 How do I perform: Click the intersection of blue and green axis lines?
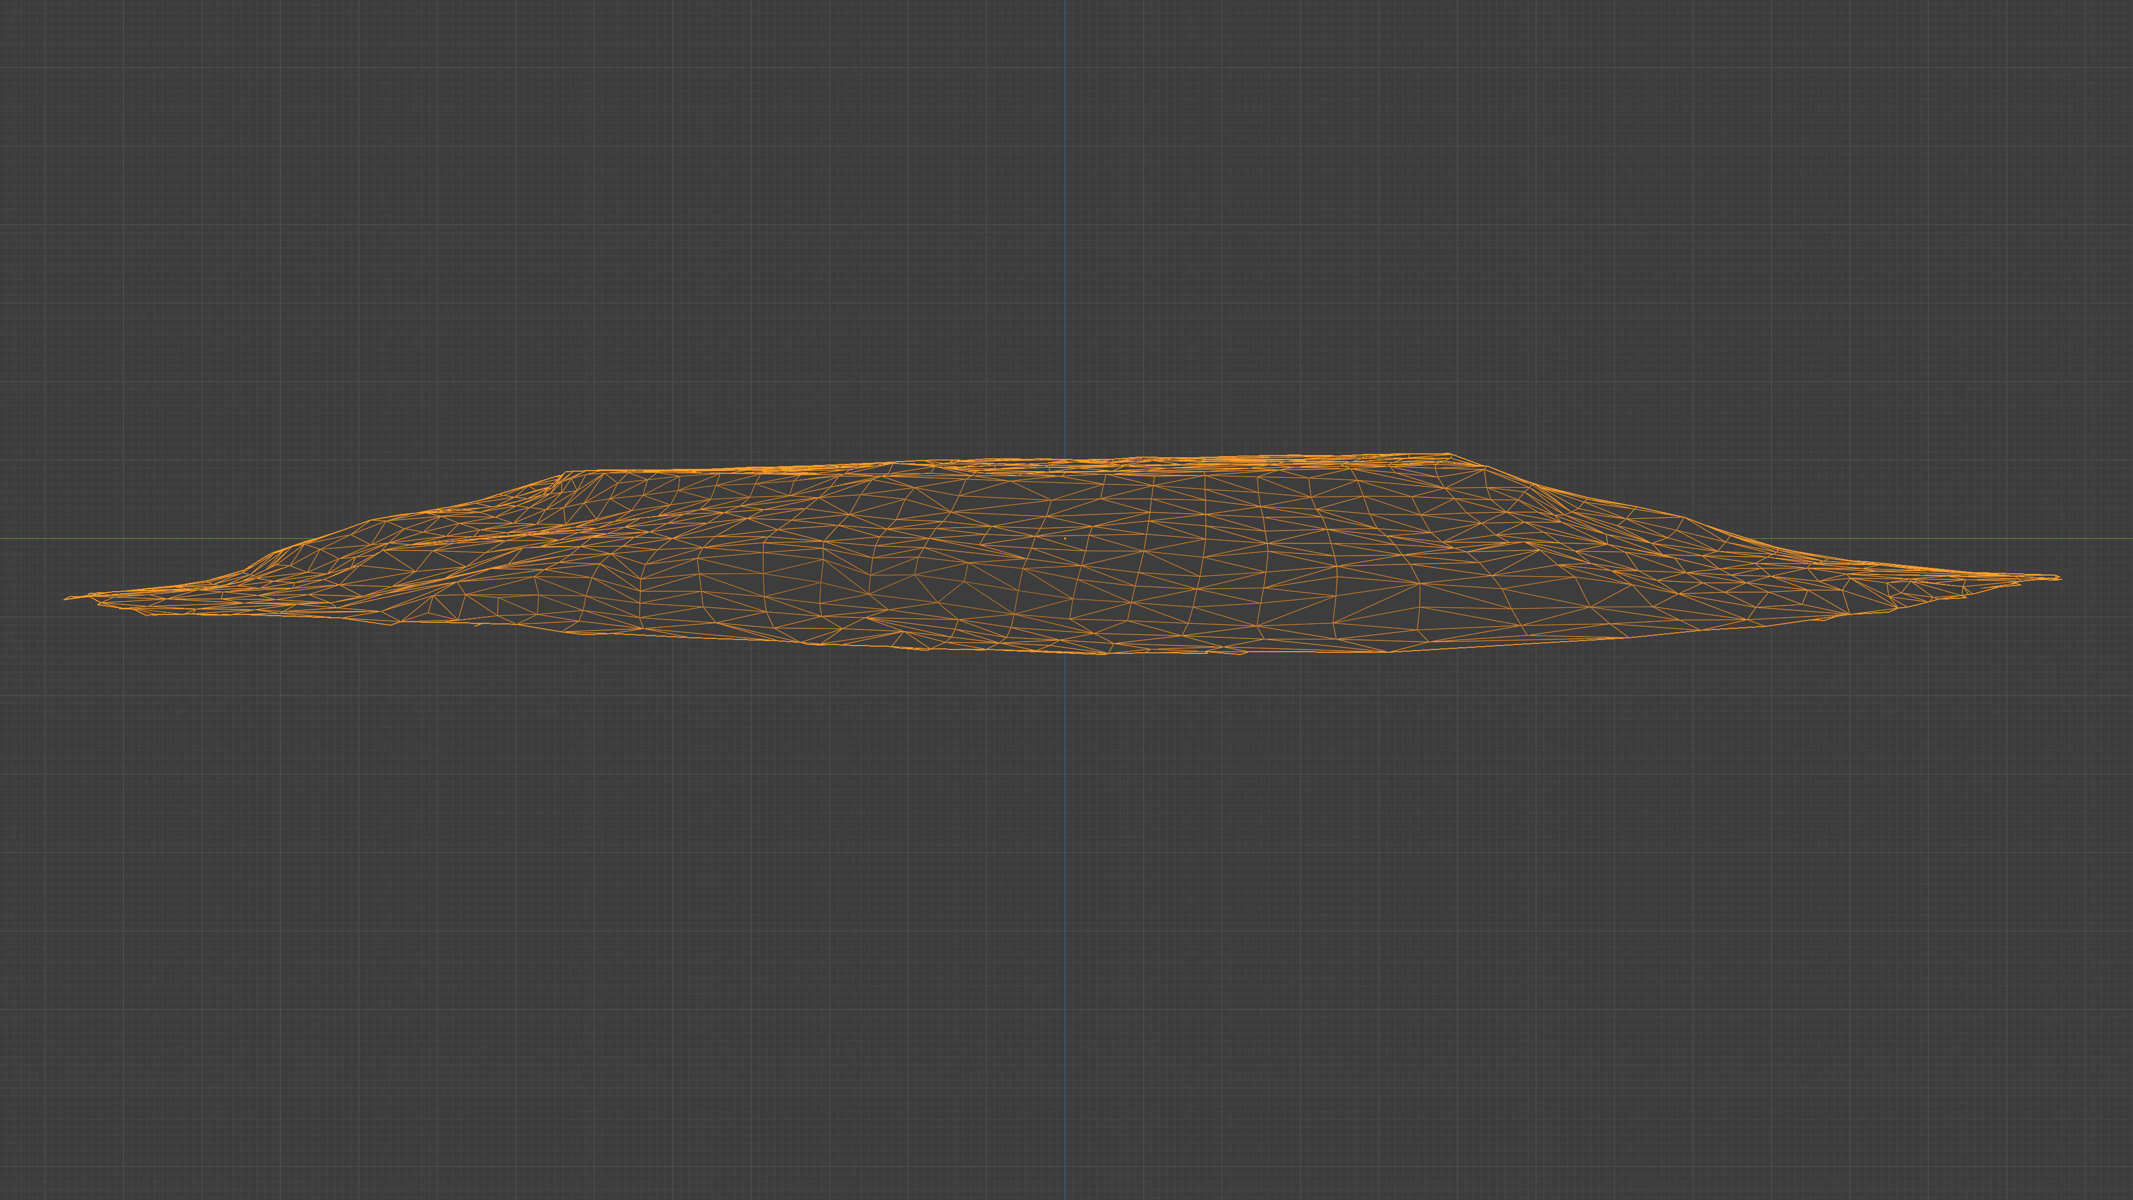pyautogui.click(x=1065, y=539)
